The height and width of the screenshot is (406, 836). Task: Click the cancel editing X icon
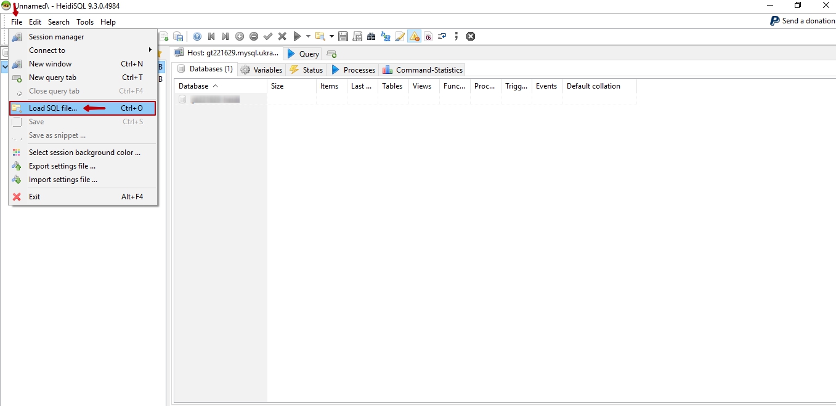(282, 36)
